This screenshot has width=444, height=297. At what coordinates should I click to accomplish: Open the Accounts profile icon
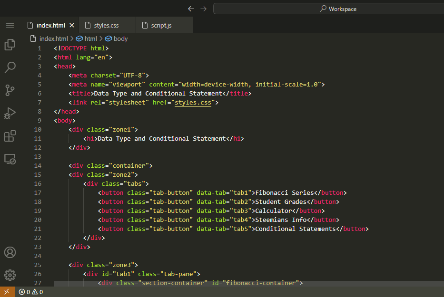click(x=10, y=252)
